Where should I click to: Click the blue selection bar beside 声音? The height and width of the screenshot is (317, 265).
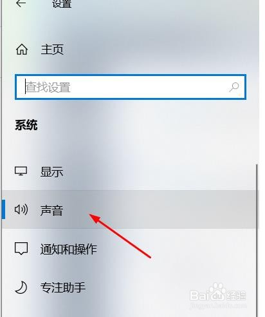click(x=3, y=209)
